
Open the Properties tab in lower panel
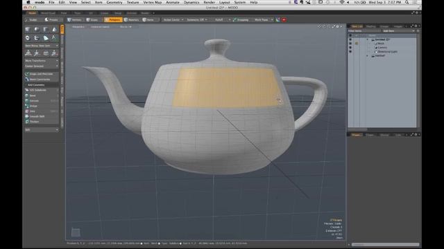(356, 135)
